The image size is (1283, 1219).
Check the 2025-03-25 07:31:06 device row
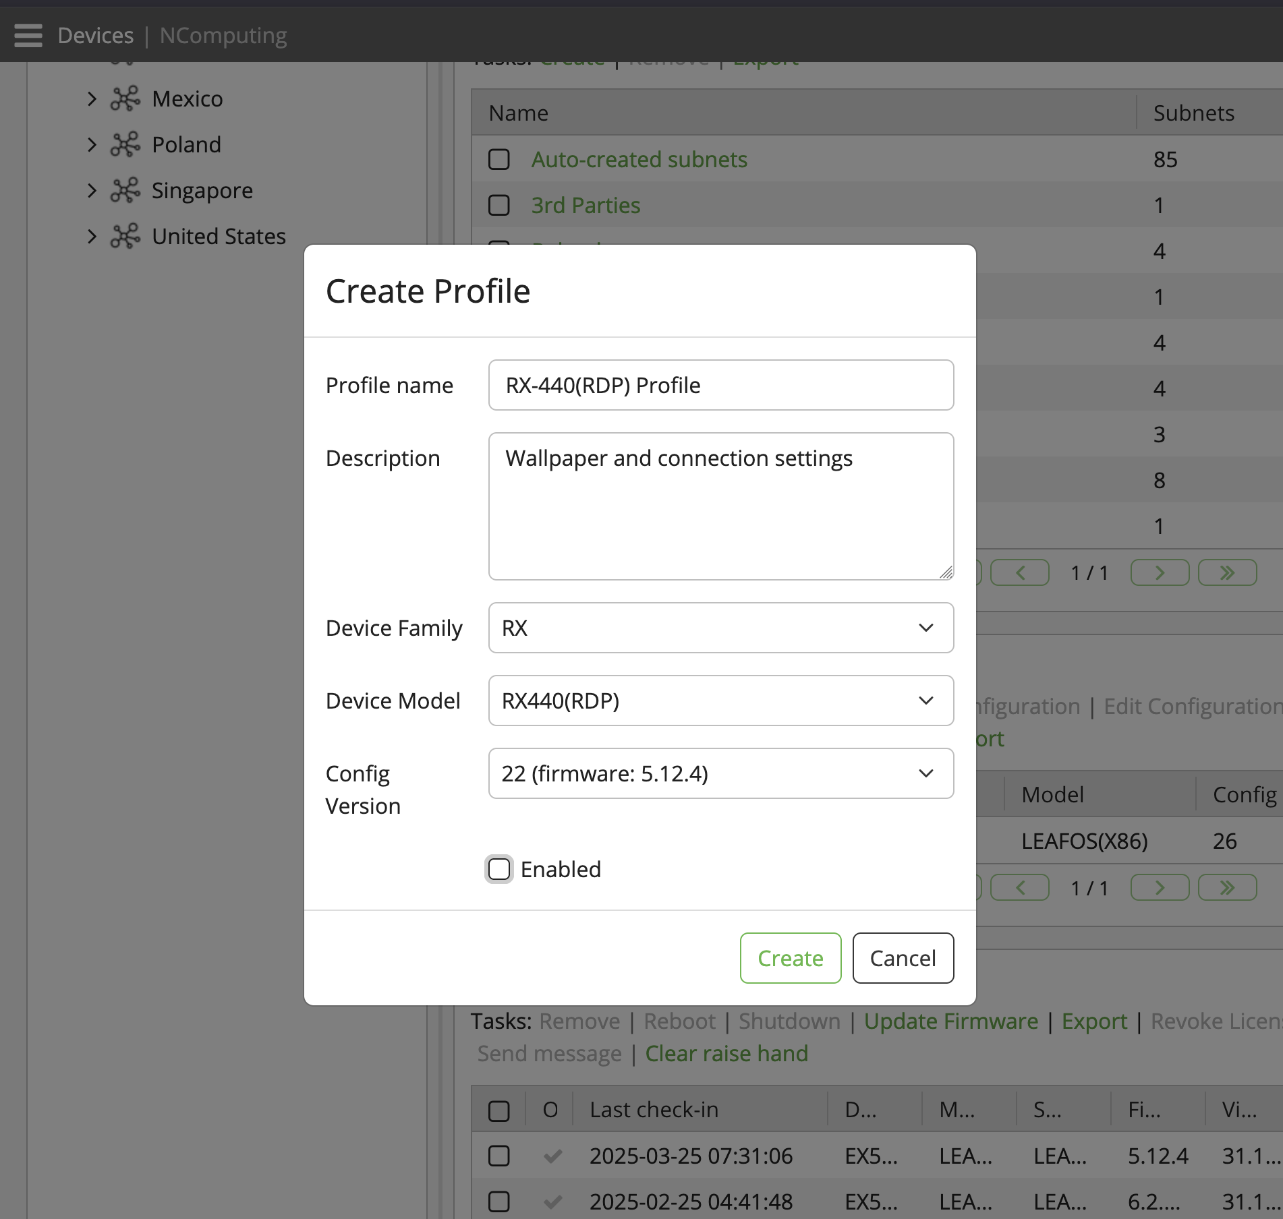pos(499,1156)
